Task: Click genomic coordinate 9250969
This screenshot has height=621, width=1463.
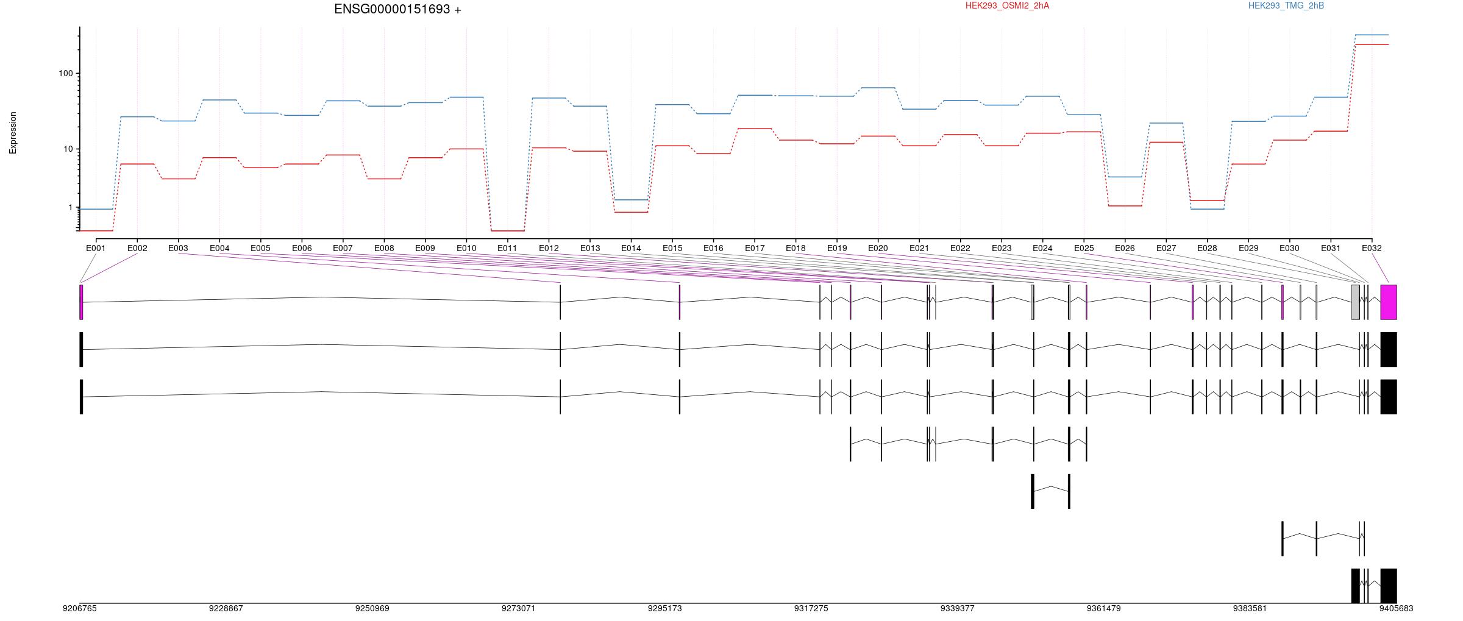Action: (372, 608)
